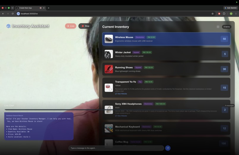Switch to grid view icon in inventory
239x155 pixels.
click(218, 27)
